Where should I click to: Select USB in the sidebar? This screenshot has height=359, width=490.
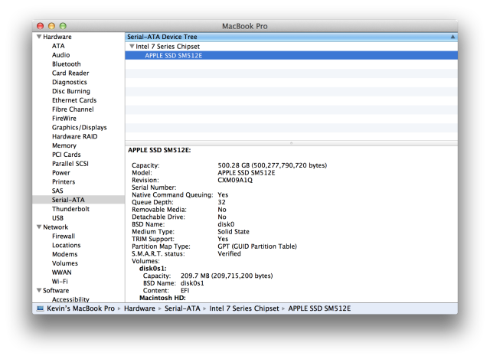[58, 218]
